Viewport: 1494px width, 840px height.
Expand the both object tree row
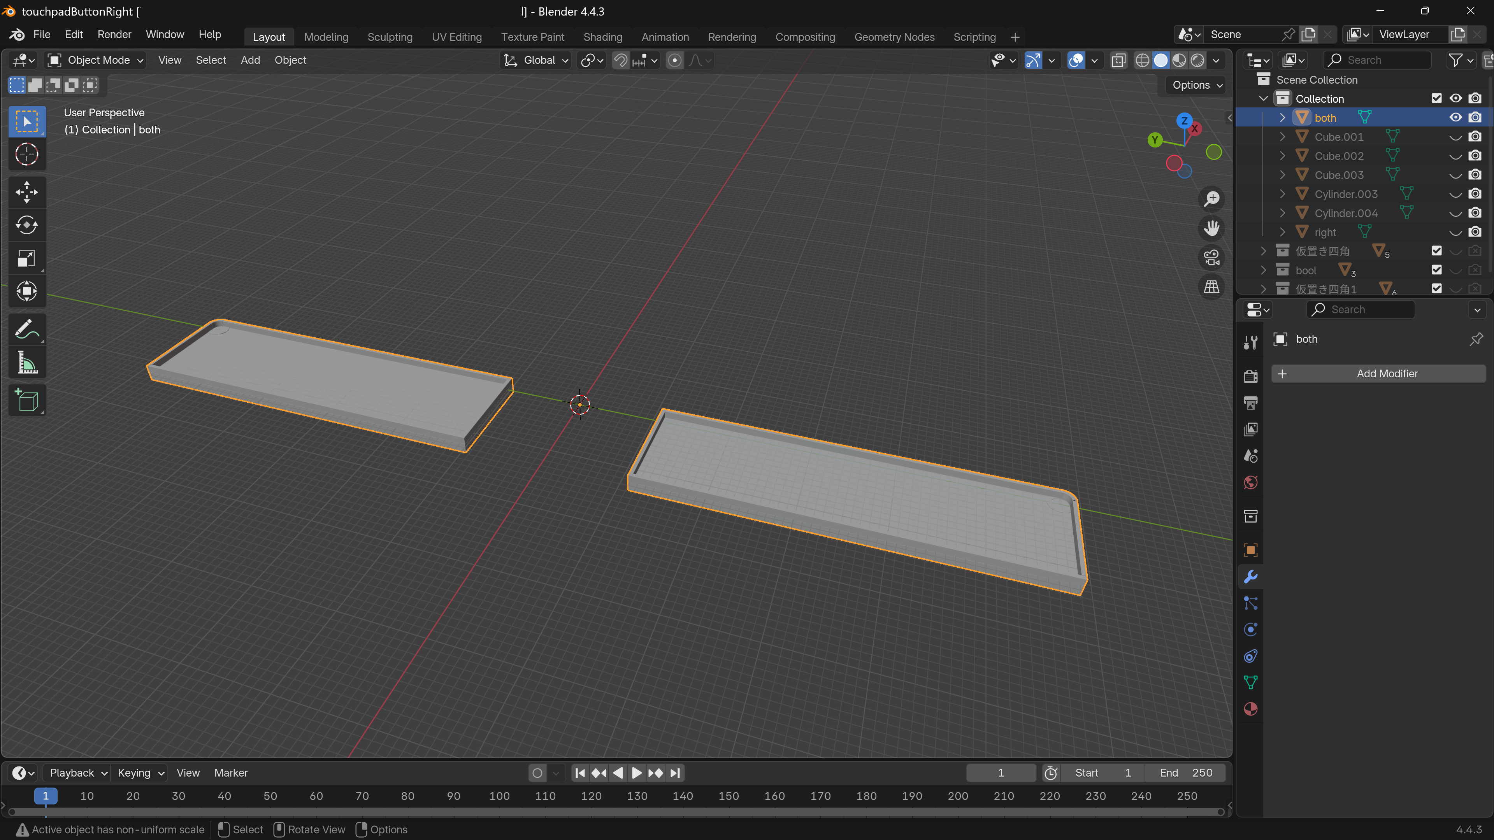pos(1282,117)
